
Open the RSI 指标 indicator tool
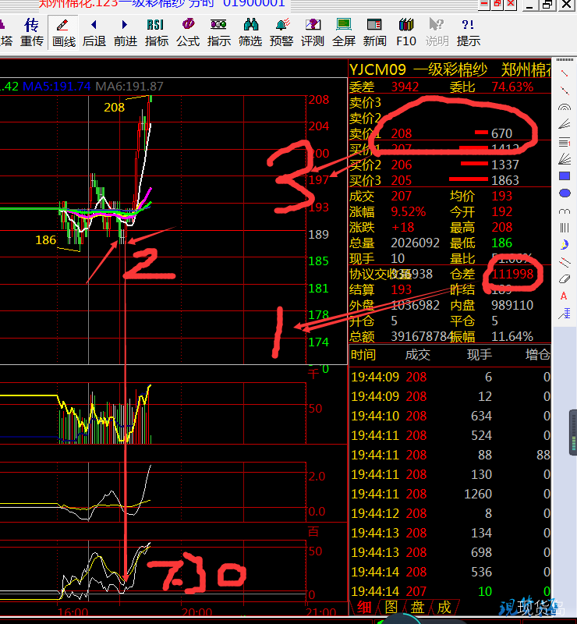pos(157,32)
